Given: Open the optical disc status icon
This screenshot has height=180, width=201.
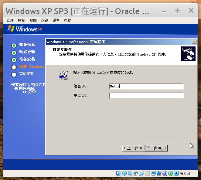Looking at the screenshot, I should [x=124, y=173].
